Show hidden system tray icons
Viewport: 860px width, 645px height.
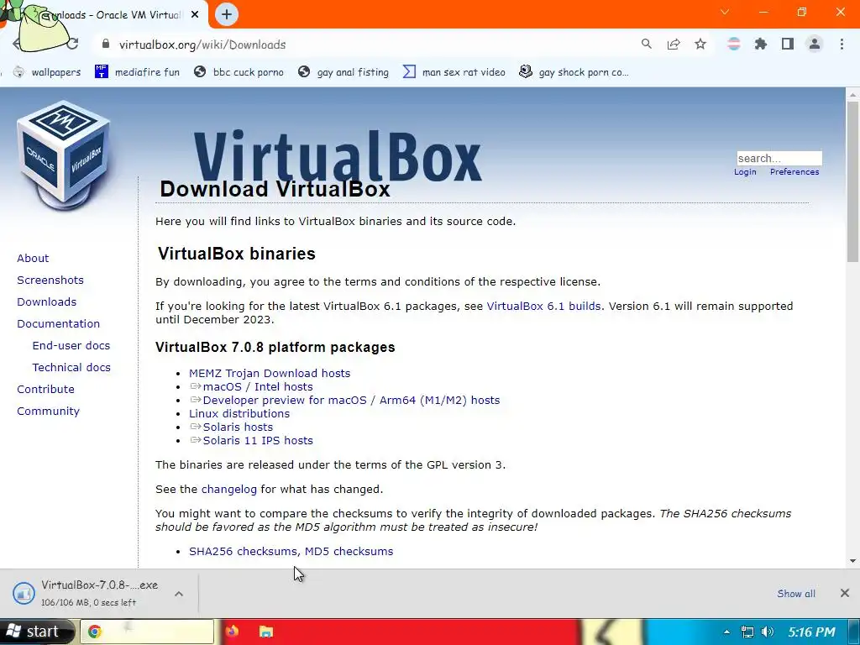coord(726,632)
